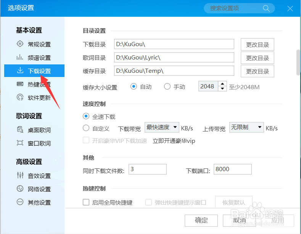This screenshot has height=234, width=301.
Task: Click the 下载端口 8000 field
Action: click(232, 169)
